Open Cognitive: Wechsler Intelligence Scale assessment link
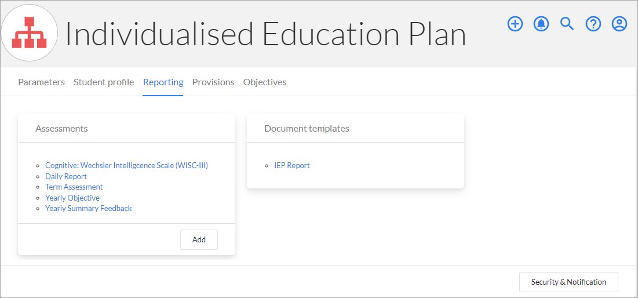This screenshot has width=638, height=298. click(x=126, y=166)
